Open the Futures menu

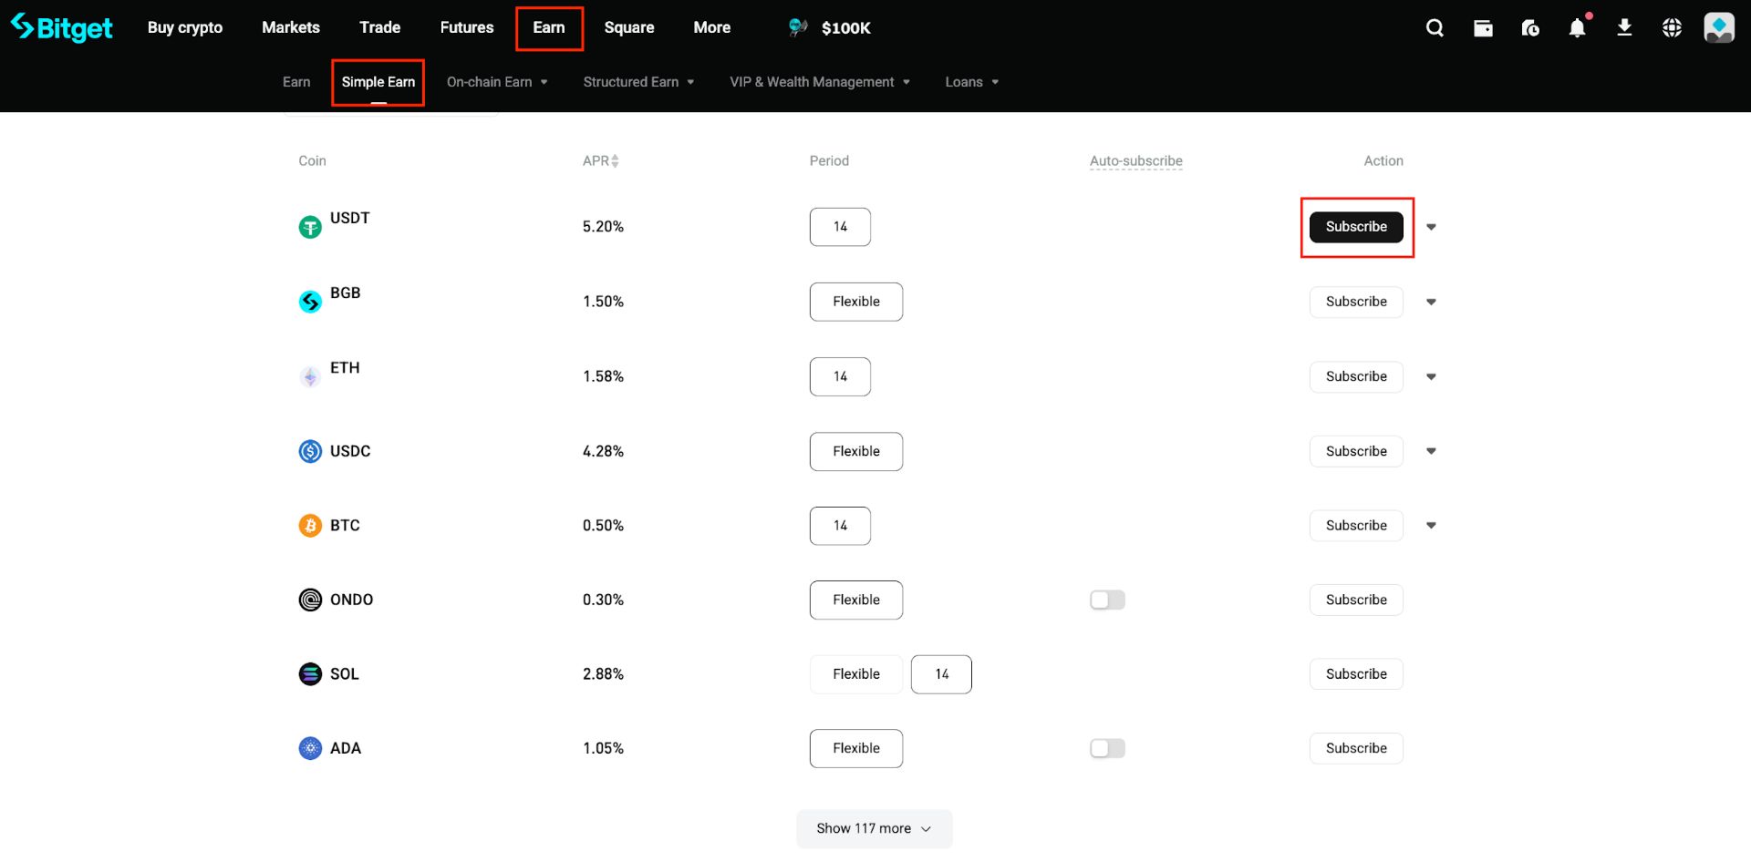pyautogui.click(x=467, y=27)
